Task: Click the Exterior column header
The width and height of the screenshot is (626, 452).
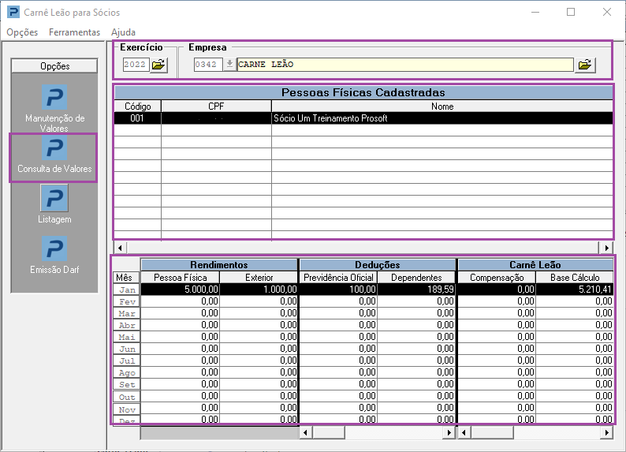Action: [x=259, y=278]
